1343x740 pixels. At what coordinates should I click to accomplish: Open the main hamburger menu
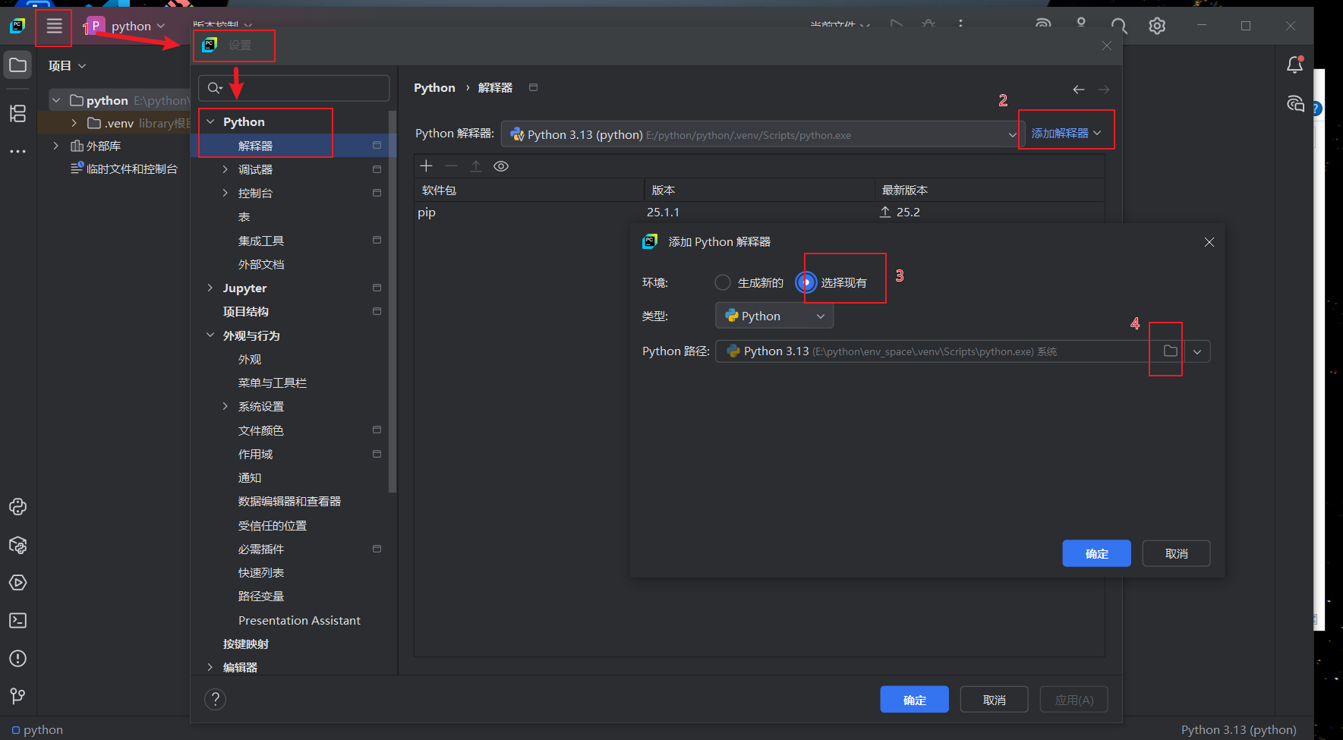[x=54, y=27]
